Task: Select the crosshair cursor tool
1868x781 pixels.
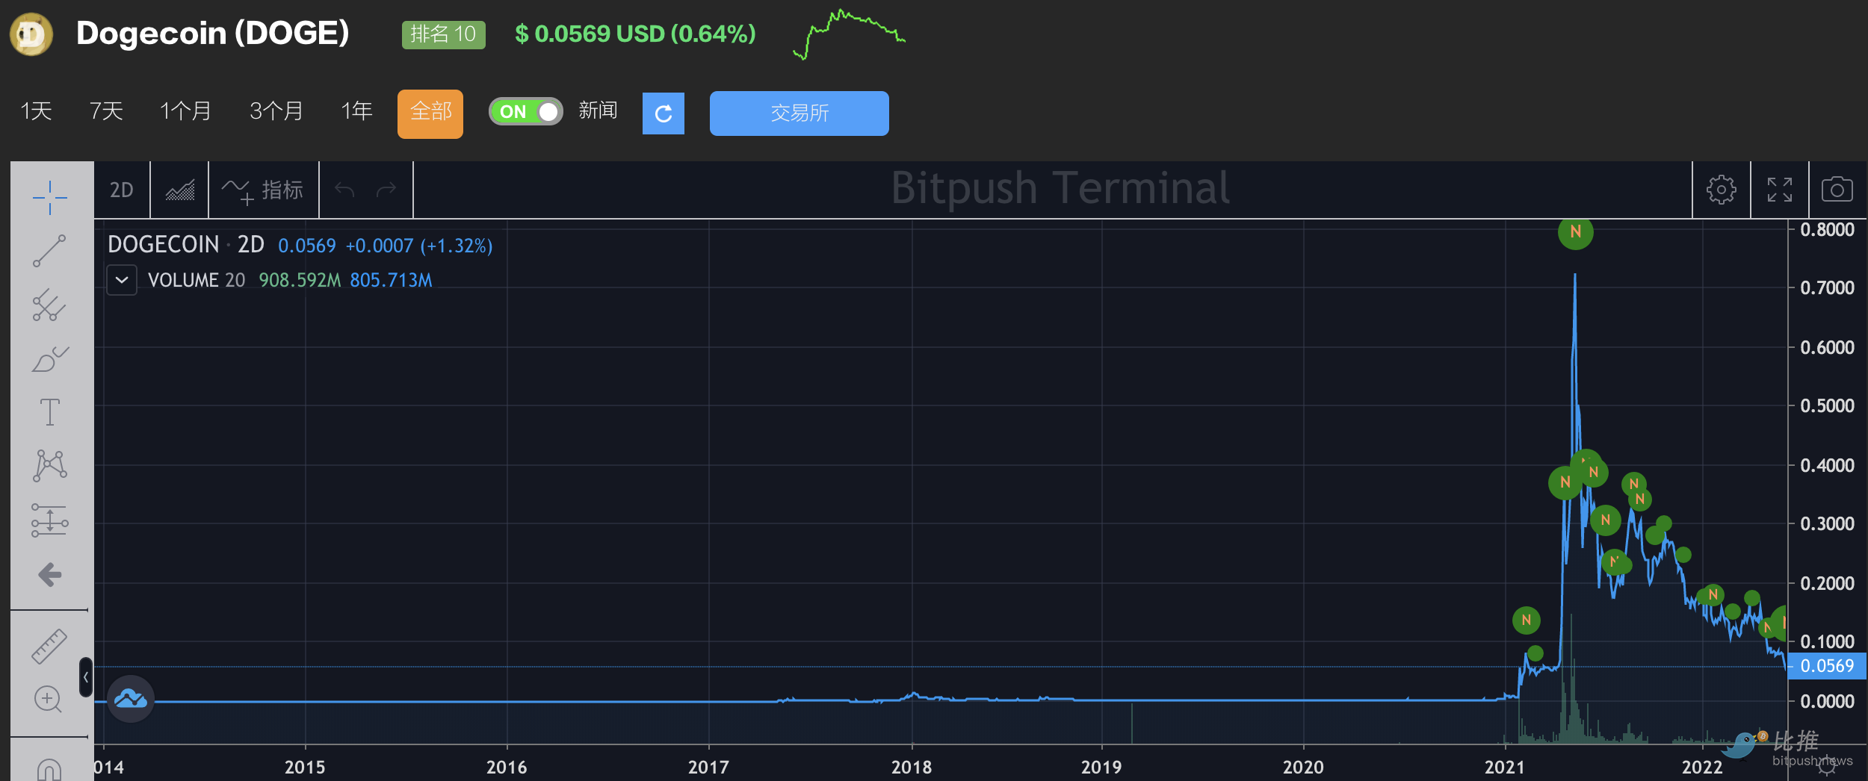Action: coord(50,198)
